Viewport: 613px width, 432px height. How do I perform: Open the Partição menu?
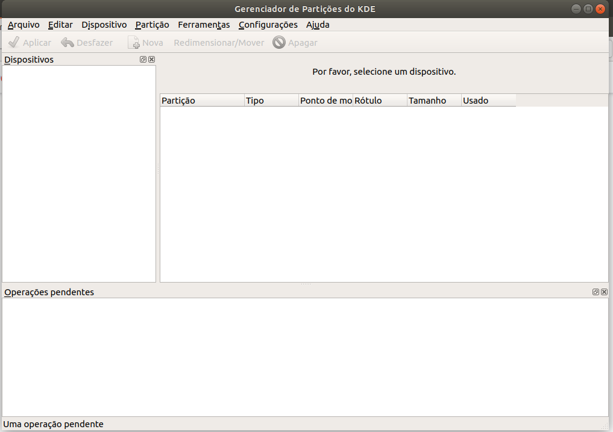pos(152,25)
